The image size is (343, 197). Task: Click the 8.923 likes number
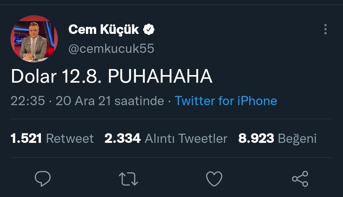(256, 138)
